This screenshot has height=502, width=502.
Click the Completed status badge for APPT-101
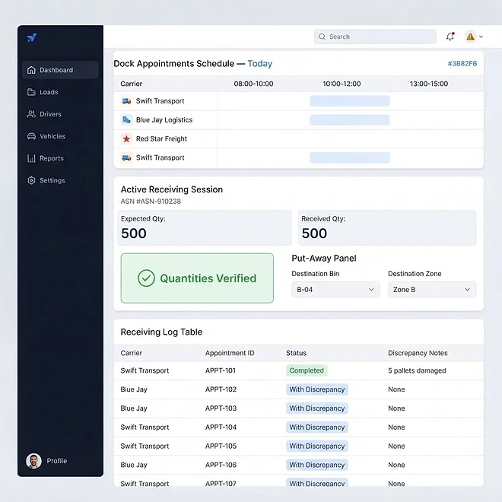coord(307,370)
